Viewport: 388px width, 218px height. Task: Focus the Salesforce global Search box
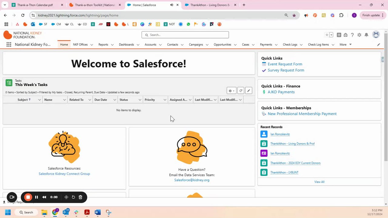coord(185,35)
